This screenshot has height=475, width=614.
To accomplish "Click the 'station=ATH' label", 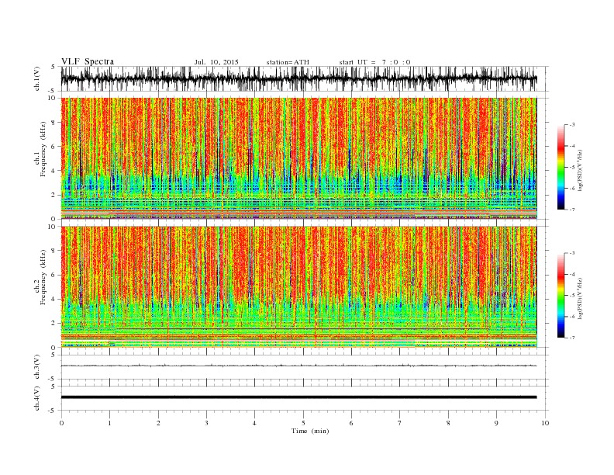I will tap(288, 62).
